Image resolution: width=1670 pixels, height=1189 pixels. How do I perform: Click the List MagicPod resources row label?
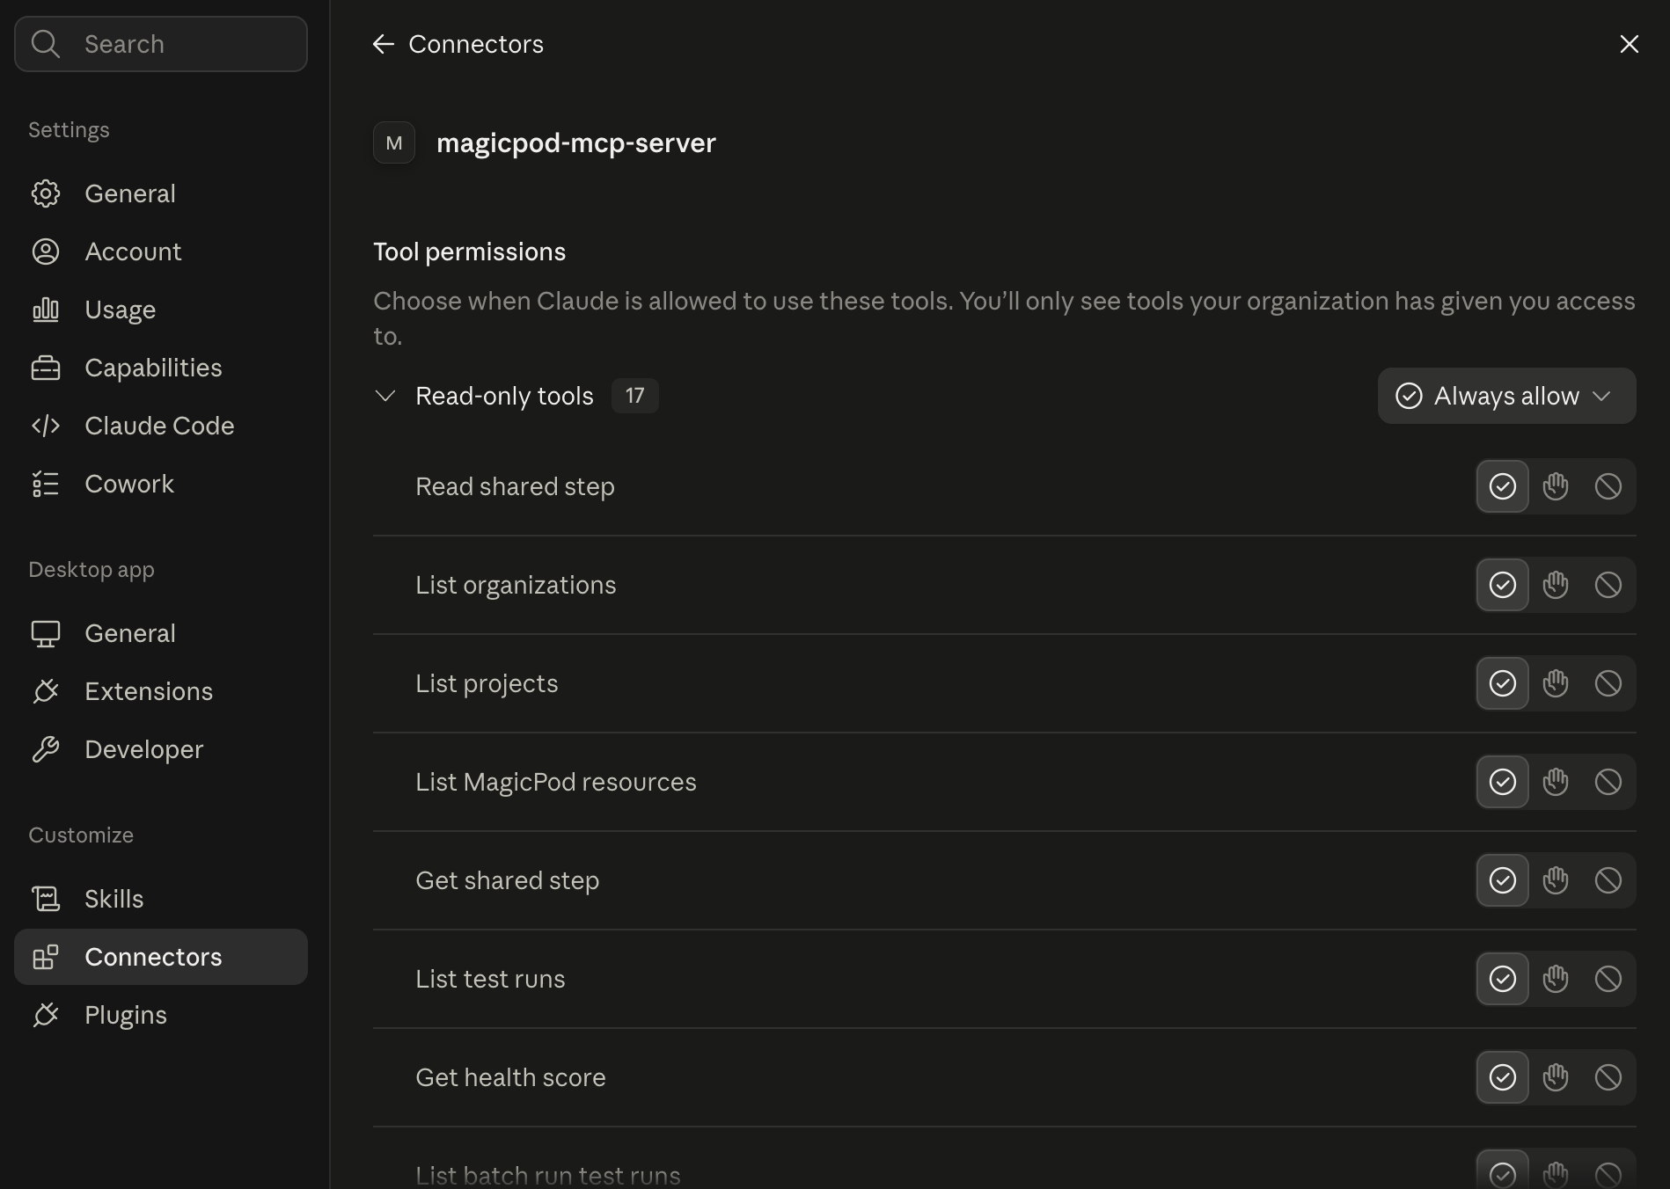pyautogui.click(x=556, y=782)
